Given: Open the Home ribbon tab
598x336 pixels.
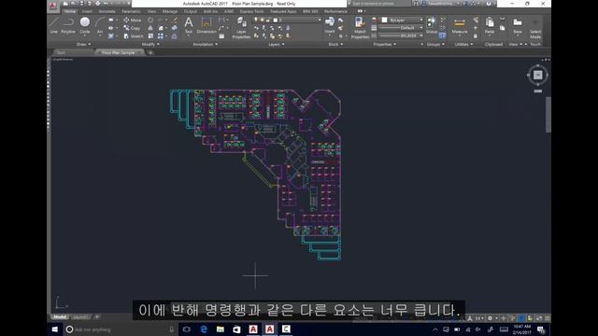Looking at the screenshot, I should coord(69,11).
